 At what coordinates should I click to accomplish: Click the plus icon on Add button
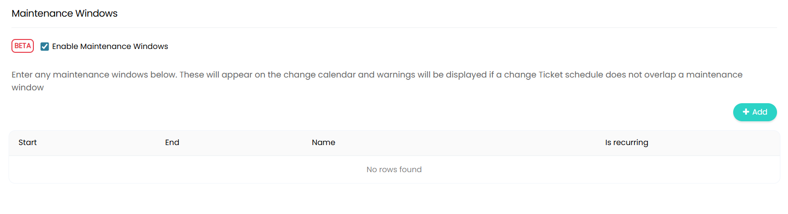click(746, 112)
